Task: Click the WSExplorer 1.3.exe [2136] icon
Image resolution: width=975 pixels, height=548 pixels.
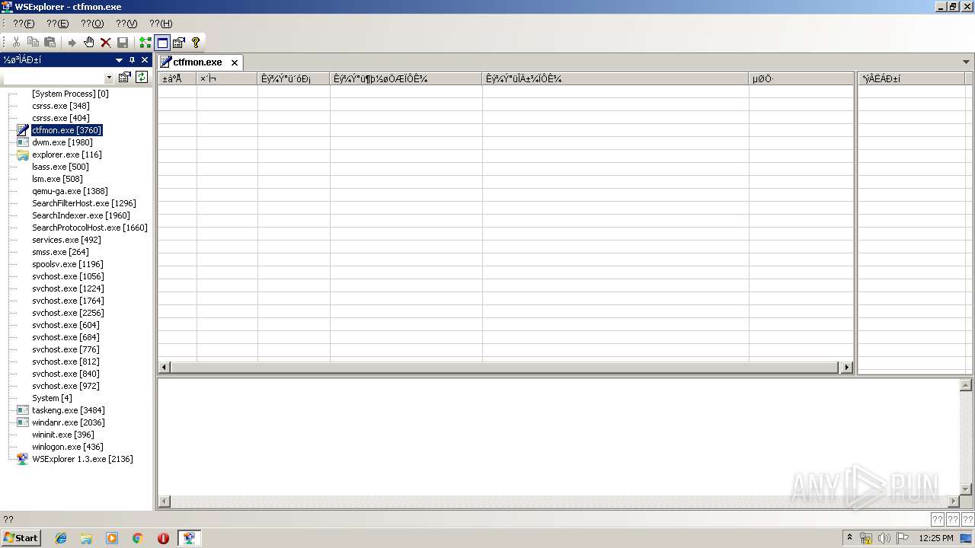Action: (23, 459)
